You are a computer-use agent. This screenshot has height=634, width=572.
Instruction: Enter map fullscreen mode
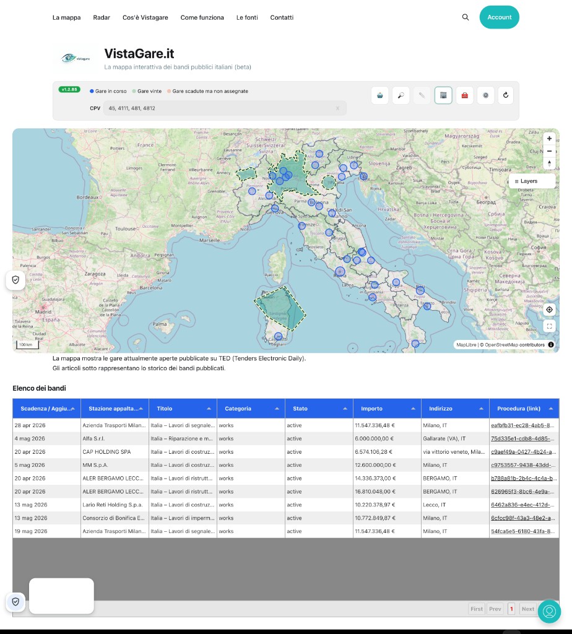click(549, 326)
